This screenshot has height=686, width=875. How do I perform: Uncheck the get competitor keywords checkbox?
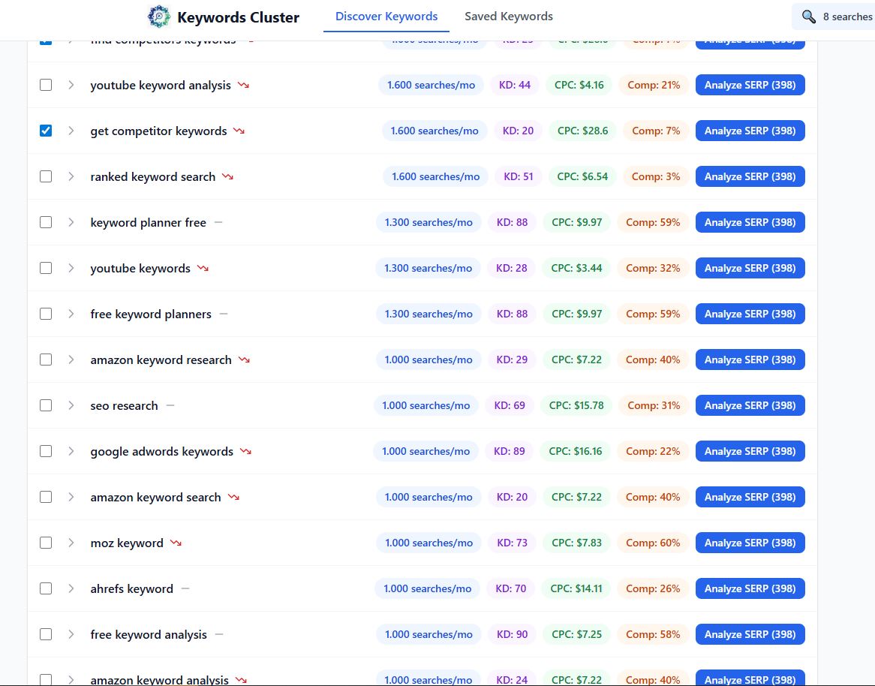pyautogui.click(x=46, y=130)
